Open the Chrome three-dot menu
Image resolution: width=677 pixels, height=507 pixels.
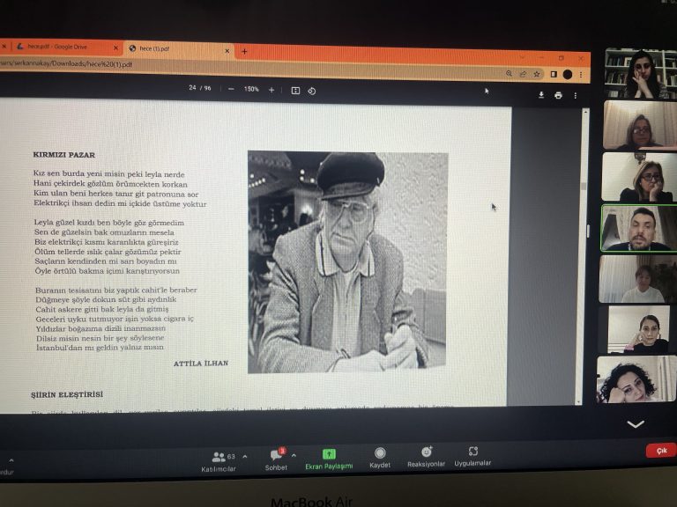tap(581, 75)
